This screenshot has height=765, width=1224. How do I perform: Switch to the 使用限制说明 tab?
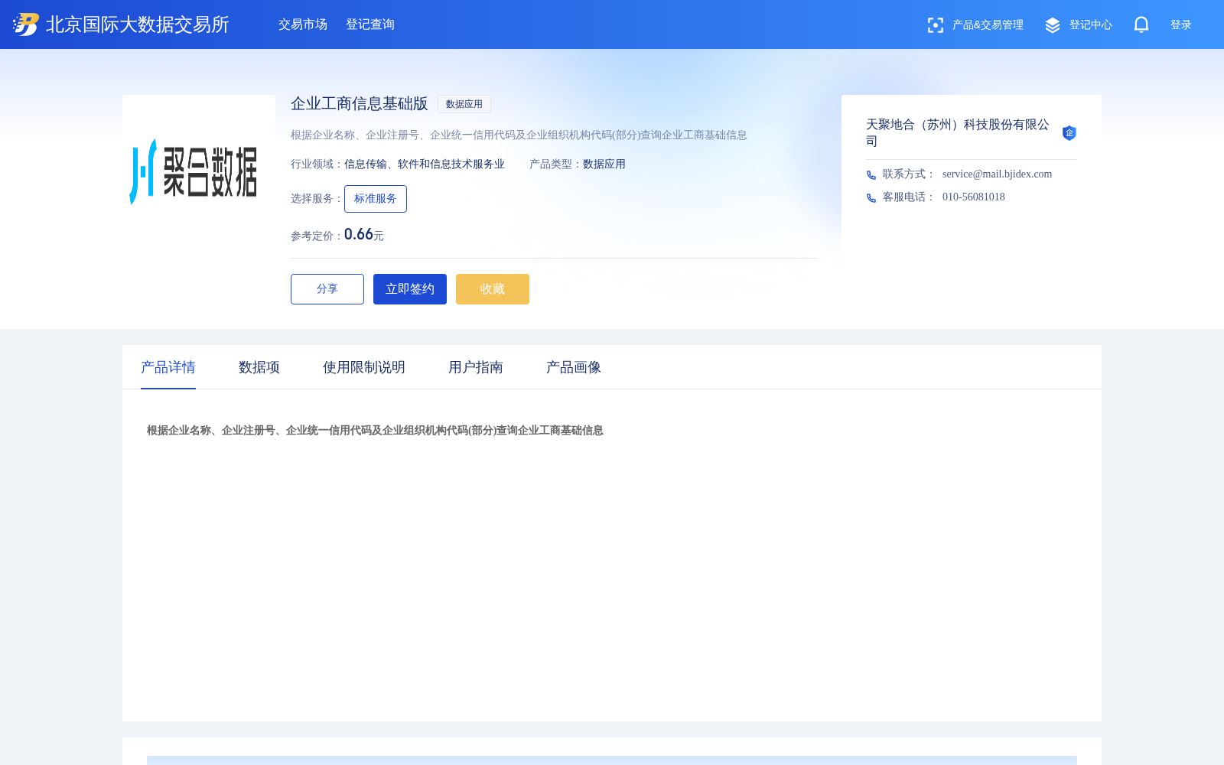pos(364,367)
